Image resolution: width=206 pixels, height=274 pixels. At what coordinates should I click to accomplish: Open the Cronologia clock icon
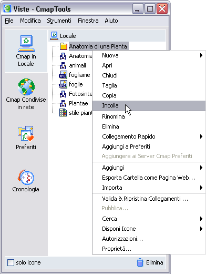coord(26,177)
